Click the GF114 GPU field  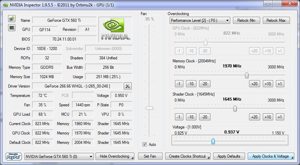(x=45, y=30)
